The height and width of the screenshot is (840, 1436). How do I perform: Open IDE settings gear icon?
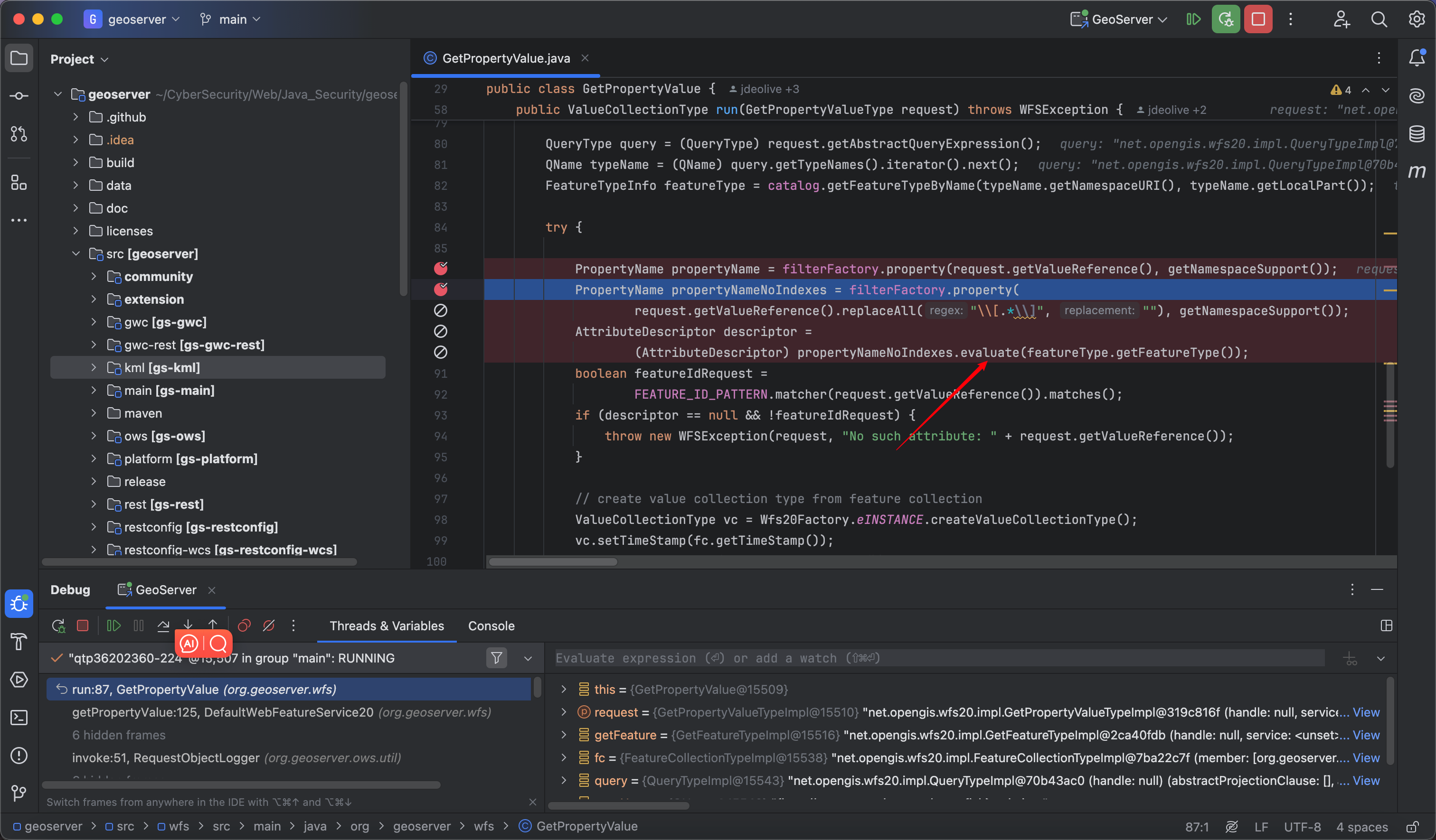(x=1417, y=19)
